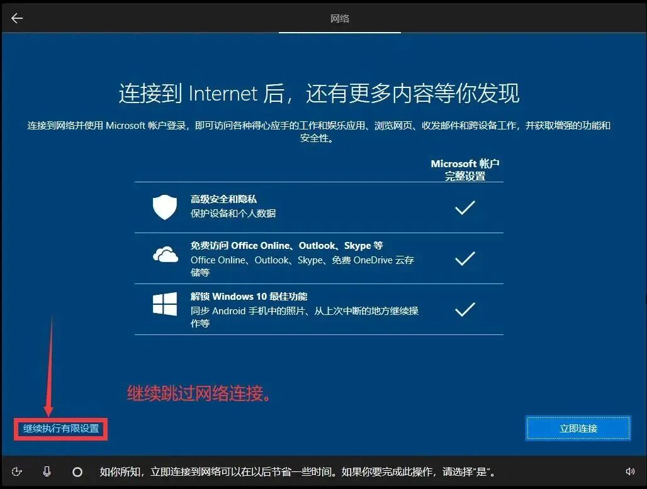Click the back arrow at top left

(x=16, y=18)
